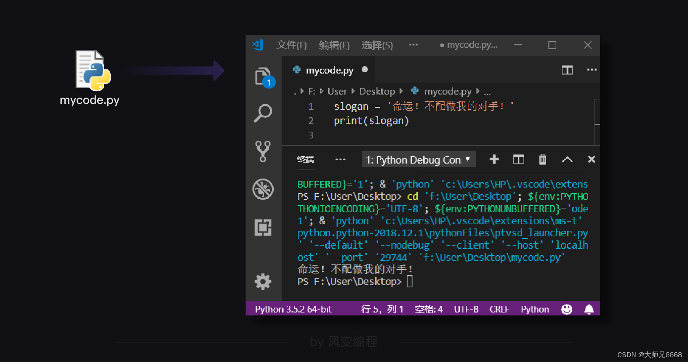Open the Search view magnifier icon
688x362 pixels.
[263, 113]
